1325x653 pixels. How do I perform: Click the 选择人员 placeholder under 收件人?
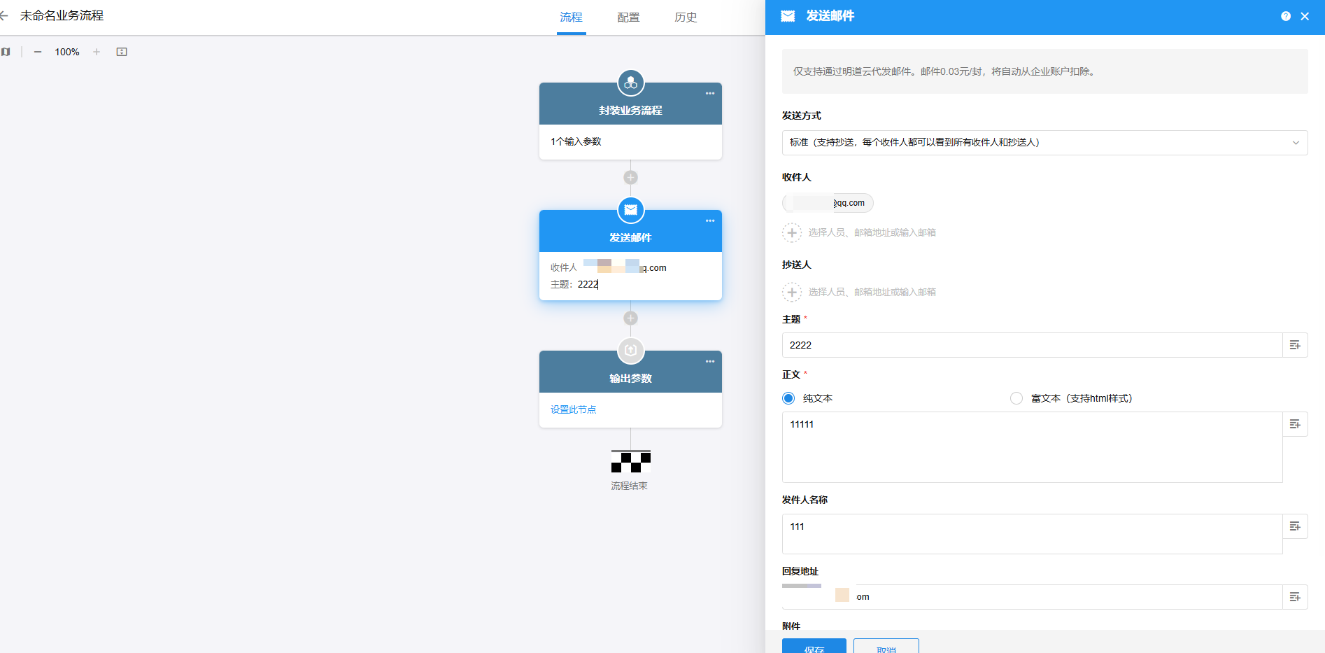(872, 232)
